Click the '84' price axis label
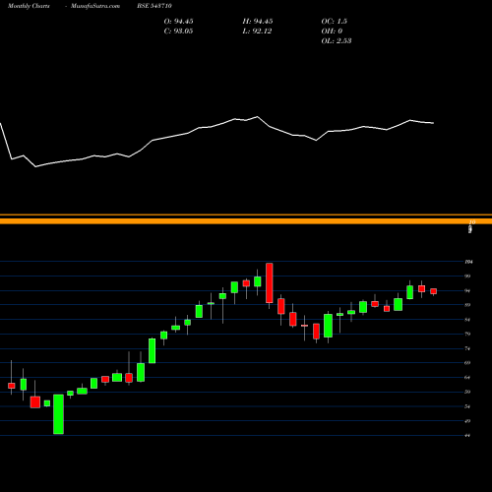Viewport: 492px width, 492px height. [467, 320]
